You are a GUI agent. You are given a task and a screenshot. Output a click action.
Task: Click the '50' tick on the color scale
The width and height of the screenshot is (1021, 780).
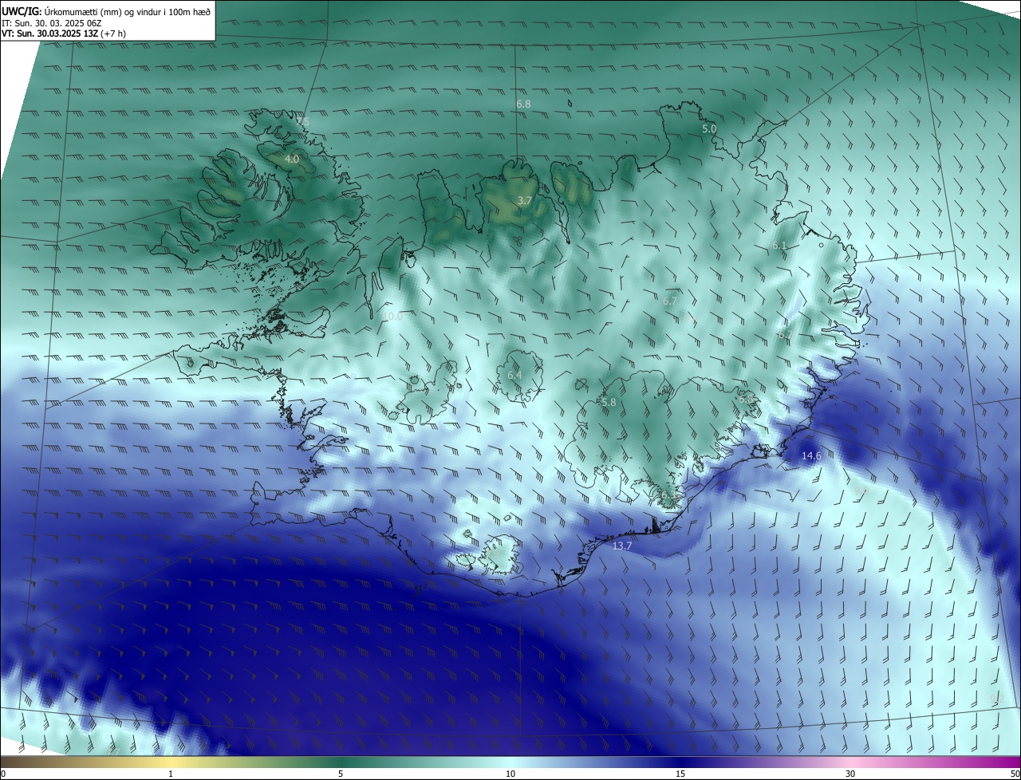point(1015,774)
